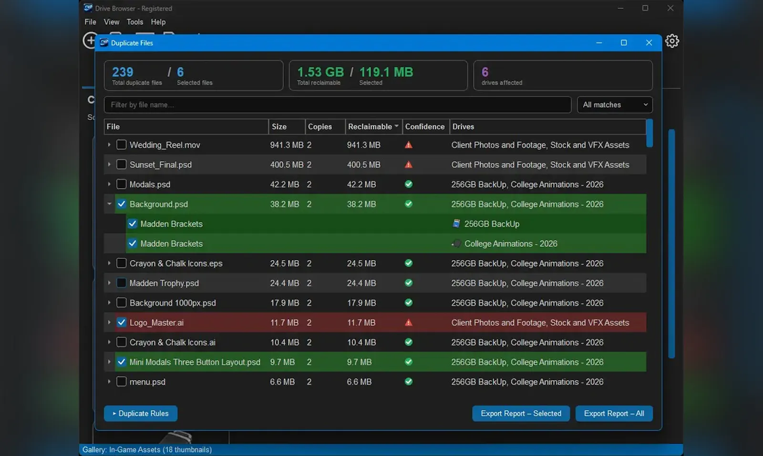
Task: Click the 256GB BackUp drive icon under Background.psd
Action: pyautogui.click(x=456, y=223)
